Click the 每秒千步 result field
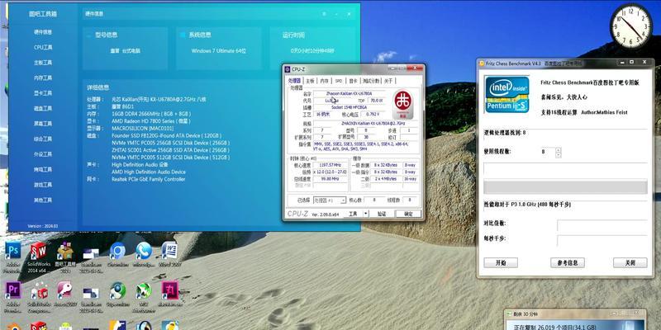This screenshot has width=661, height=330. tap(602, 241)
